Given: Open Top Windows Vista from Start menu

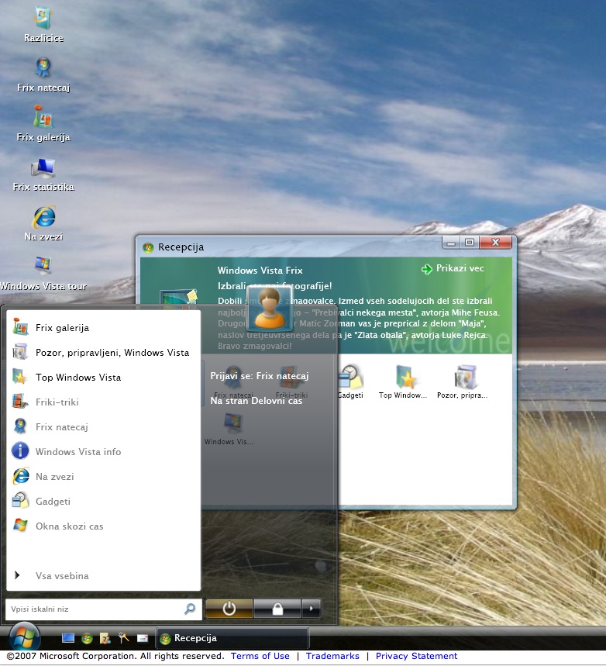Looking at the screenshot, I should tap(104, 377).
